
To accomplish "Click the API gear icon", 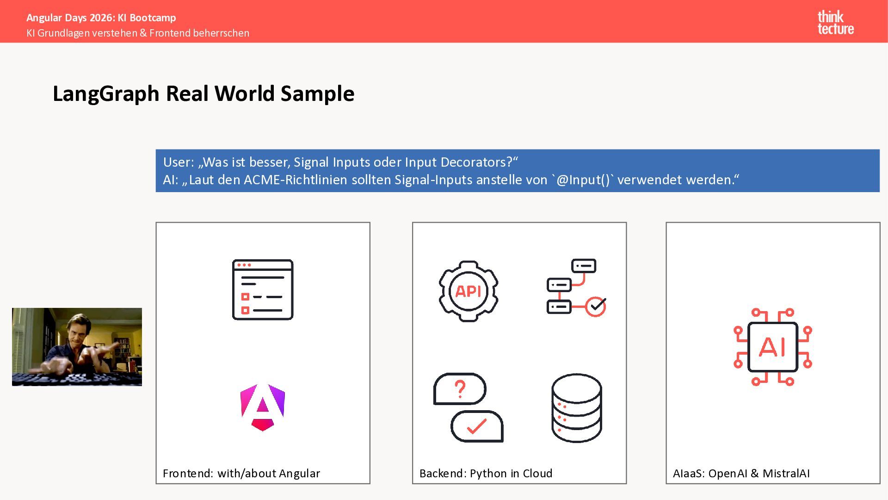I will pyautogui.click(x=468, y=291).
